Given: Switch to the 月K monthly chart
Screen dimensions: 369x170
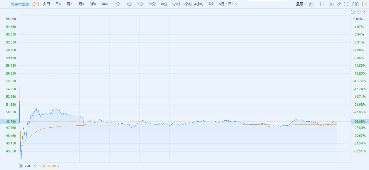Looking at the screenshot, I should pyautogui.click(x=82, y=4).
